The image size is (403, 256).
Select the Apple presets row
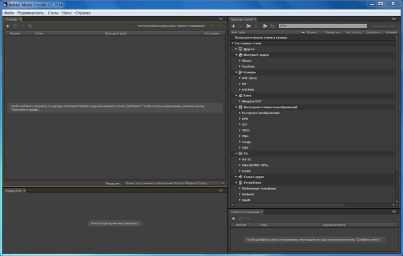point(313,200)
